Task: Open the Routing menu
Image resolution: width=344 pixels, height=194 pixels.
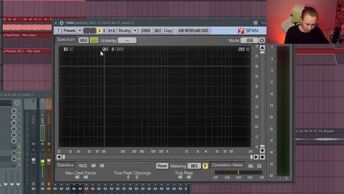Action: pos(124,31)
